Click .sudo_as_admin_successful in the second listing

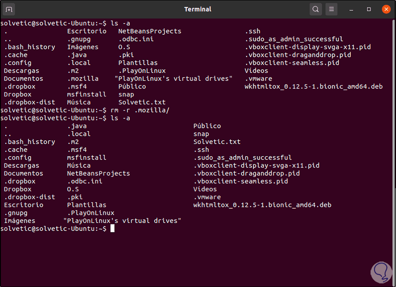(x=242, y=157)
